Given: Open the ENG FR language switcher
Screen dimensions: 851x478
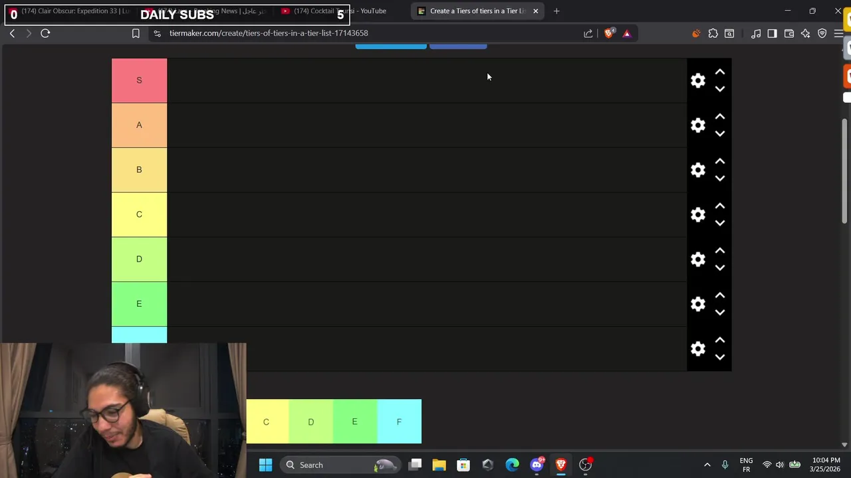Looking at the screenshot, I should point(746,465).
